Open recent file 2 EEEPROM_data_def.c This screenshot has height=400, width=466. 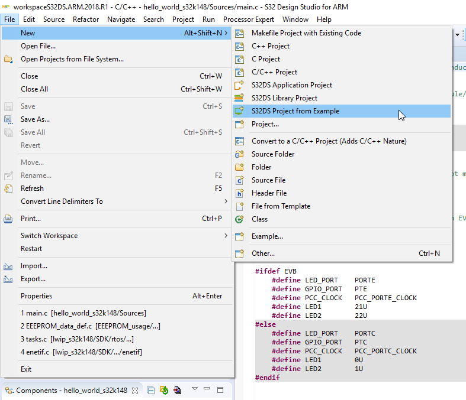[x=116, y=326]
